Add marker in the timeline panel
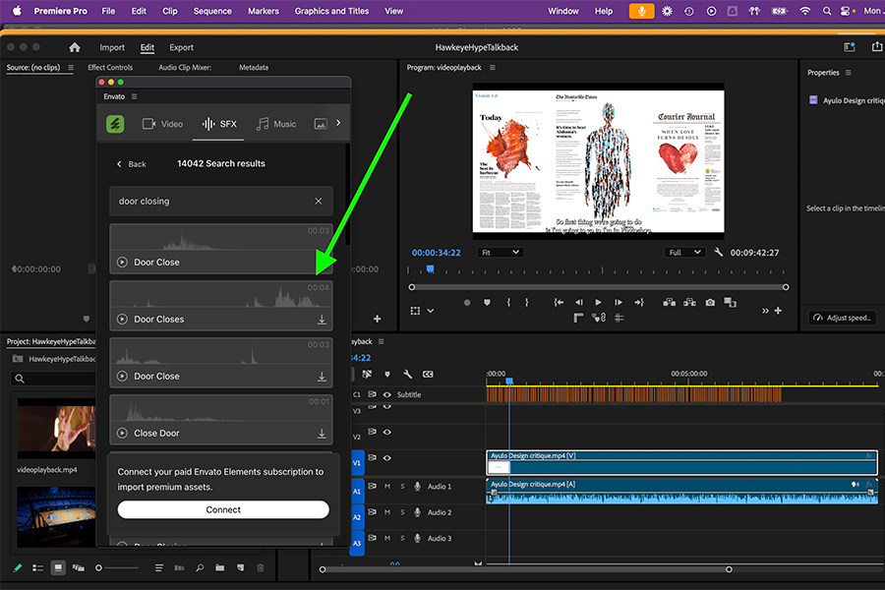Screen dimensions: 885x590 (x=387, y=374)
